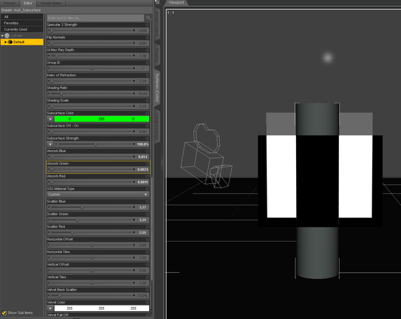Open the Surfaces (Color) side tab
This screenshot has height=319, width=401.
tap(157, 87)
